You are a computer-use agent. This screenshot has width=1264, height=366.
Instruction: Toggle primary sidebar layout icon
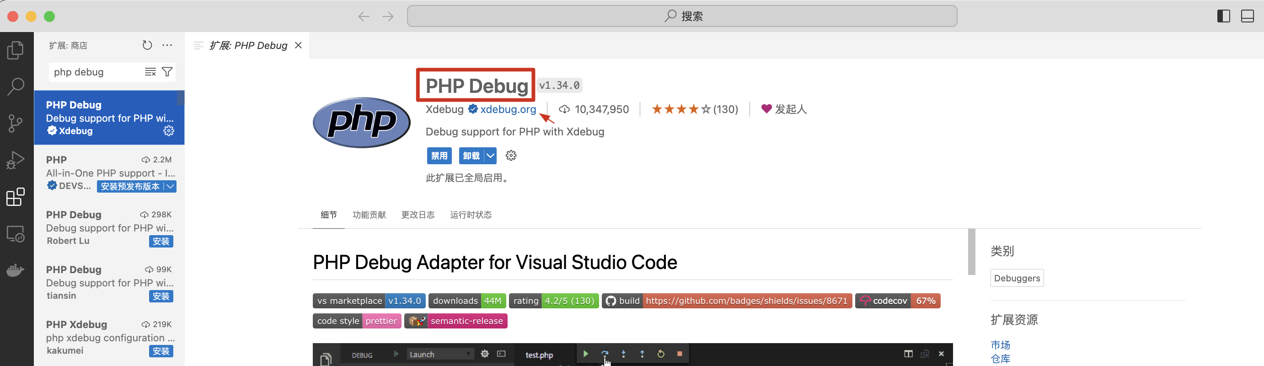pos(1224,16)
